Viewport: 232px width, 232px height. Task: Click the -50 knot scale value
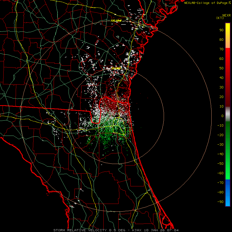[x=220, y=164]
